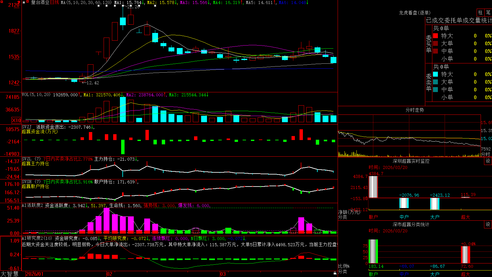The width and height of the screenshot is (492, 277).
Task: Click the AI研究度2(10) indicator title
Action: [37, 238]
